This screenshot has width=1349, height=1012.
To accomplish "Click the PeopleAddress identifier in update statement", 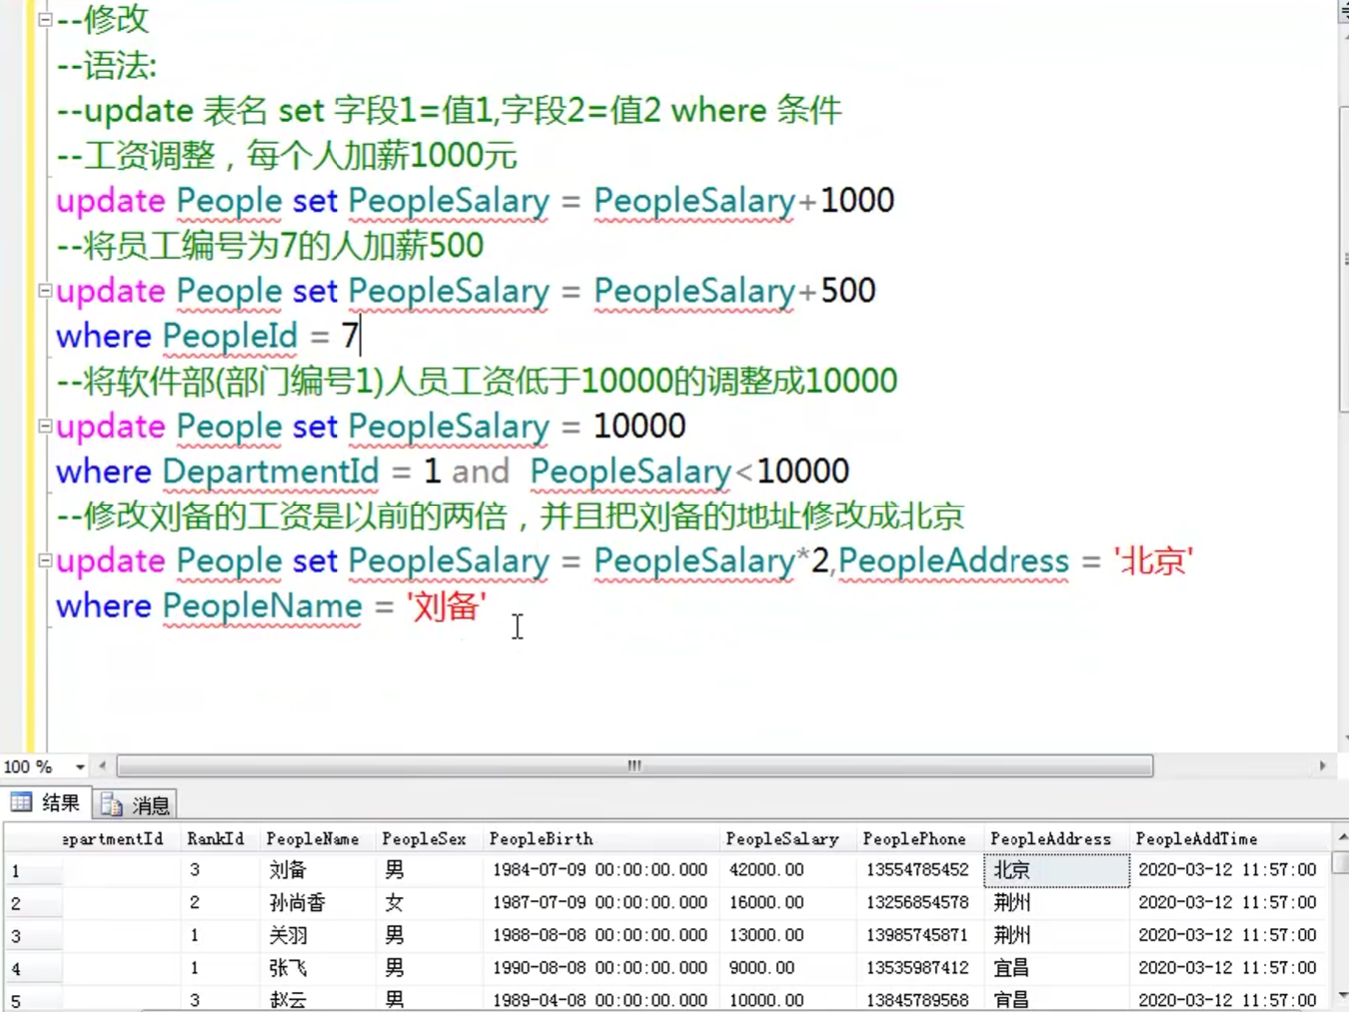I will (954, 561).
